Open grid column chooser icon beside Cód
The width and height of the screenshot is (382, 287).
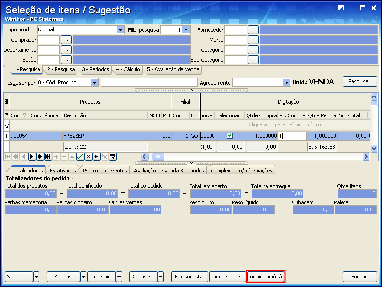(7, 115)
